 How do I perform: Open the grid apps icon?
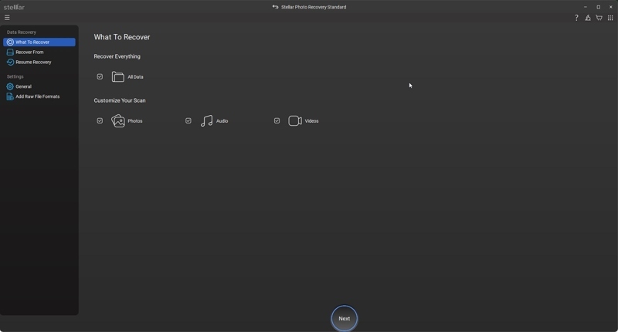tap(610, 18)
